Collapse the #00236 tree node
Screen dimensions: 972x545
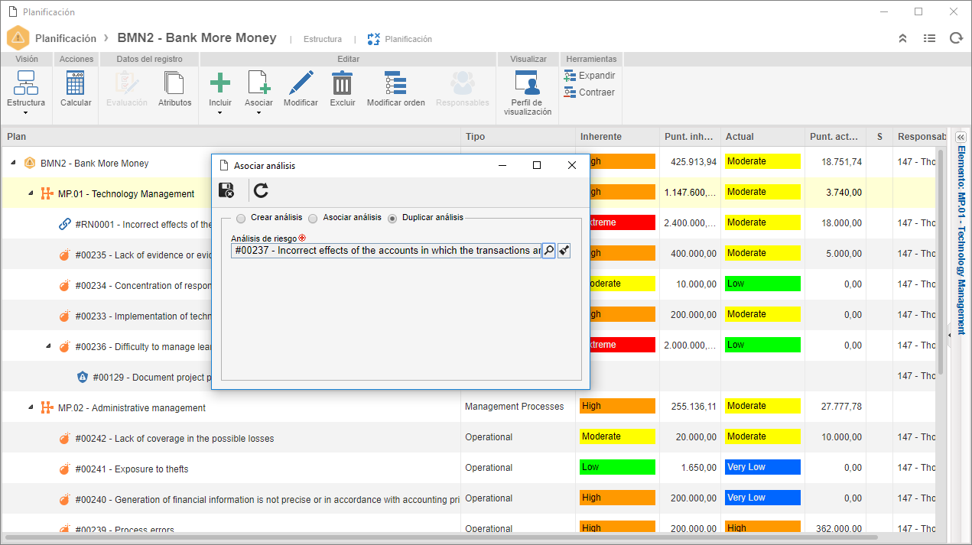(48, 346)
